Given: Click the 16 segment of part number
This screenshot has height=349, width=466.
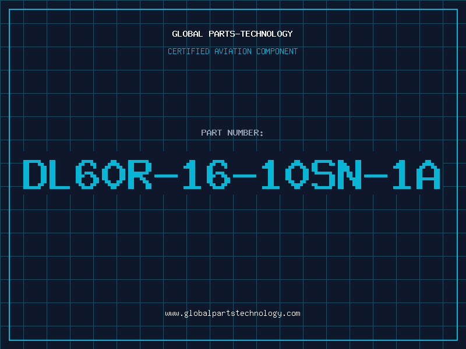Looking at the screenshot, I should coord(207,174).
